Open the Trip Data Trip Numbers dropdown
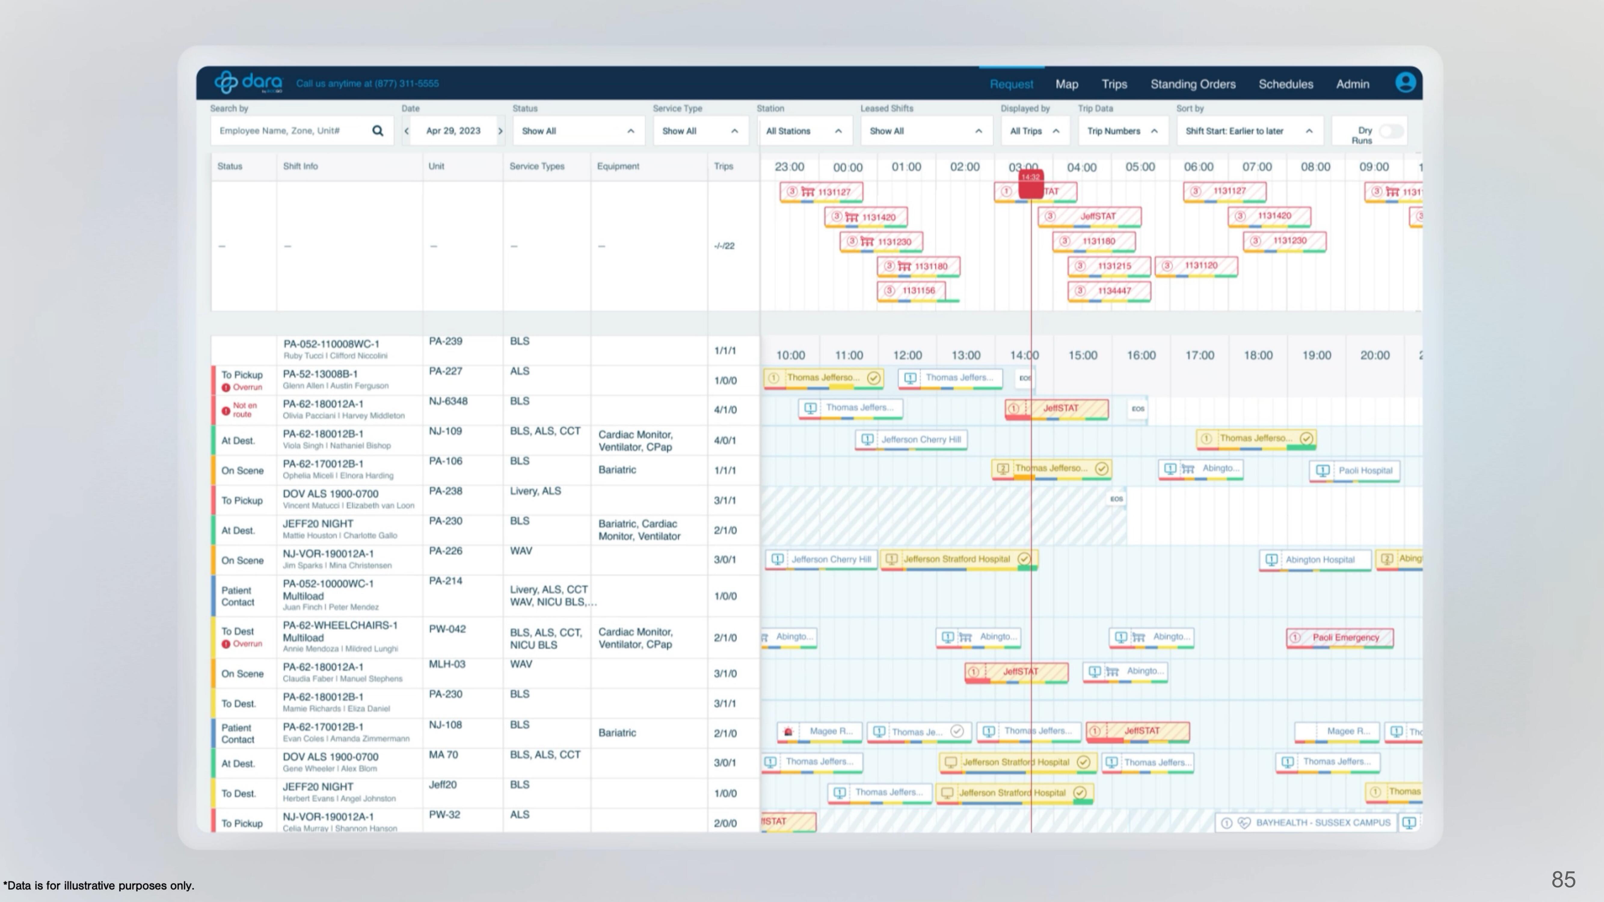Screen dimensions: 1604x902 (x=1123, y=131)
